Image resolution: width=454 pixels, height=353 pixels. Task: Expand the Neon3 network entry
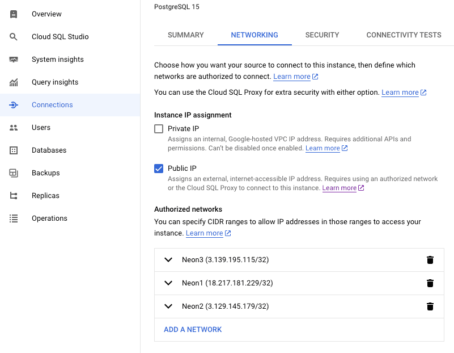tap(168, 259)
